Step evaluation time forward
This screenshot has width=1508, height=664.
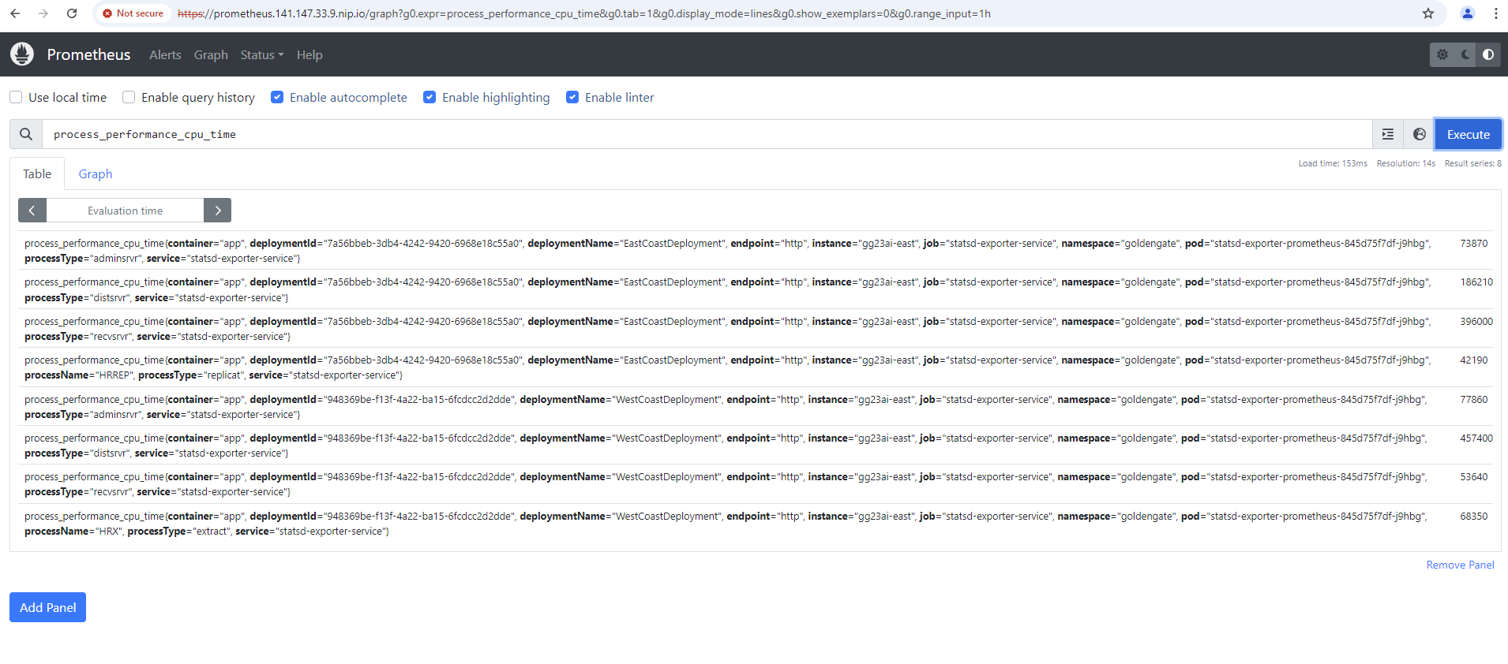tap(217, 211)
